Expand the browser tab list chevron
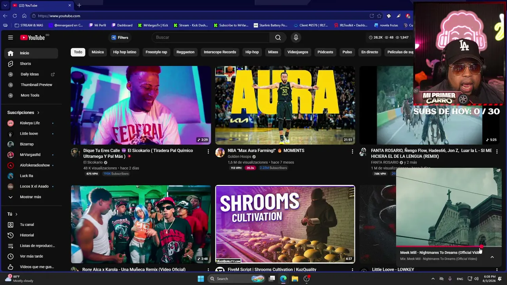This screenshot has width=507, height=285. (5, 5)
